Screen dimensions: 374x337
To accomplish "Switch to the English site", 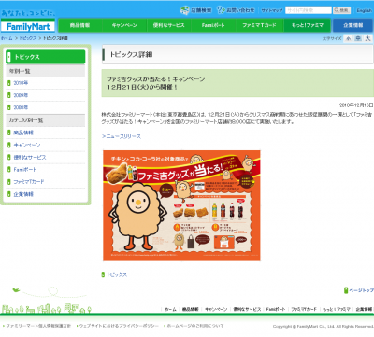I will pos(365,10).
